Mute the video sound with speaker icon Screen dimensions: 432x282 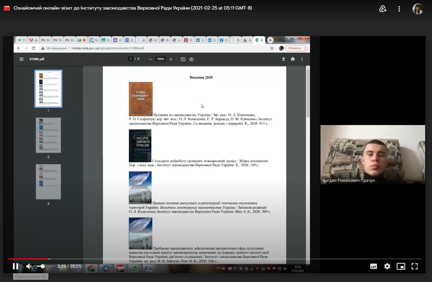29,266
